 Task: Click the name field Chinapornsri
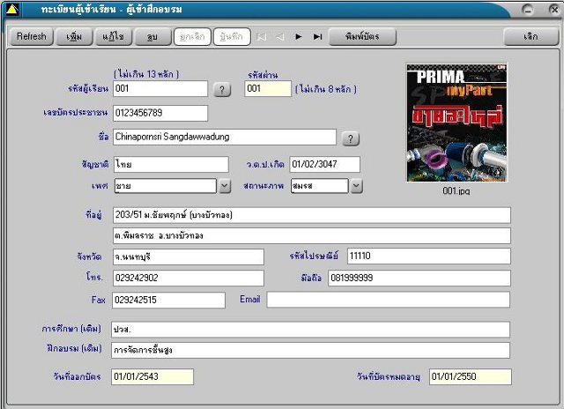225,137
